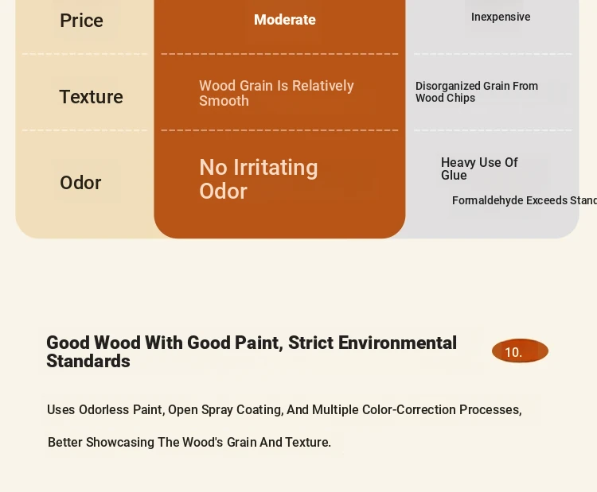597x492 pixels.
Task: Click 'Heavy Use Of Glue' text
Action: (479, 169)
